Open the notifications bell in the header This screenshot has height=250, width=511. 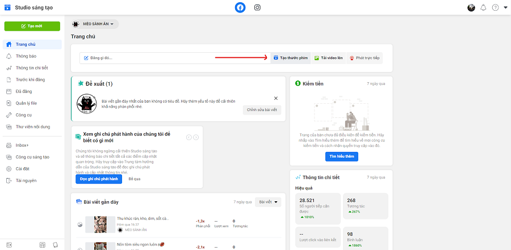coord(483,7)
